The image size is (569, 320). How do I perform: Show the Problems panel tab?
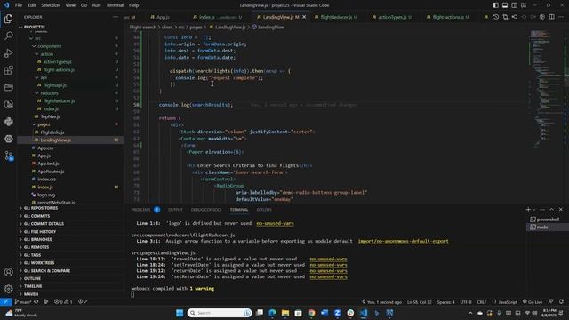[140, 210]
